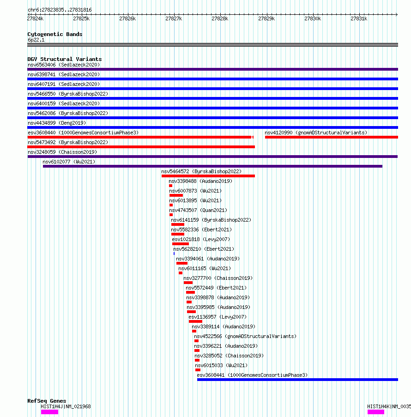Click the DGV Structural Variants track title

point(65,59)
